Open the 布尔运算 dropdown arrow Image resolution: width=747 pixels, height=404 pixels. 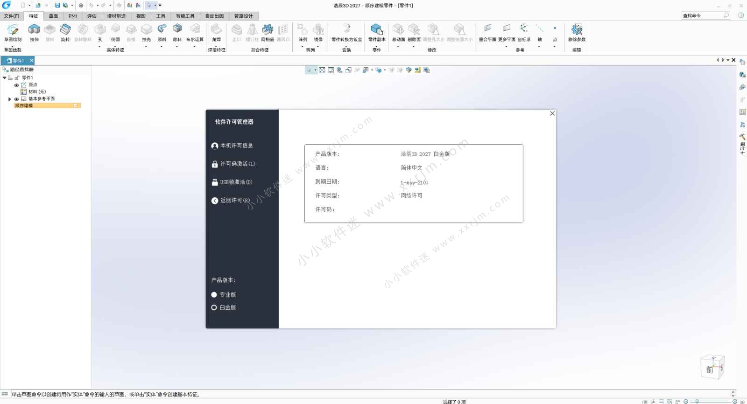coord(195,47)
